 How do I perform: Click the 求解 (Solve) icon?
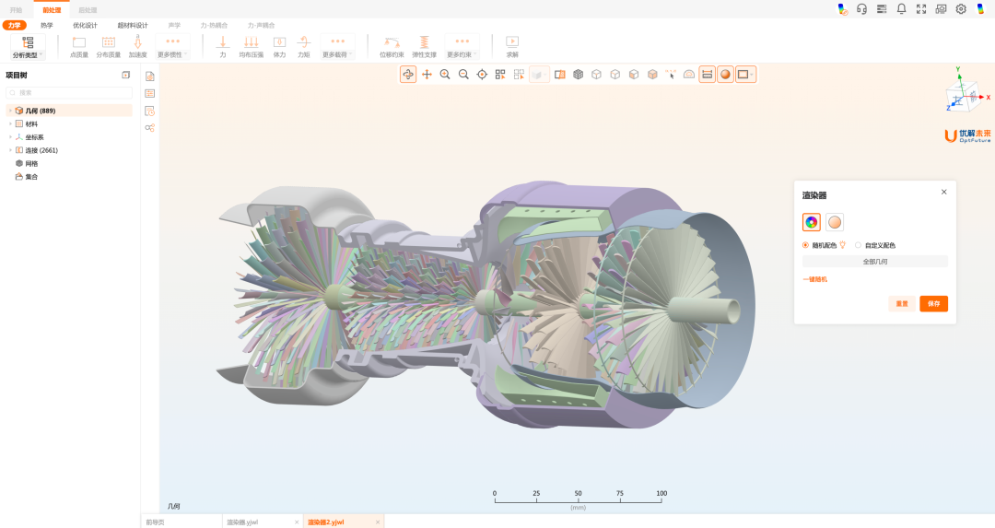512,42
